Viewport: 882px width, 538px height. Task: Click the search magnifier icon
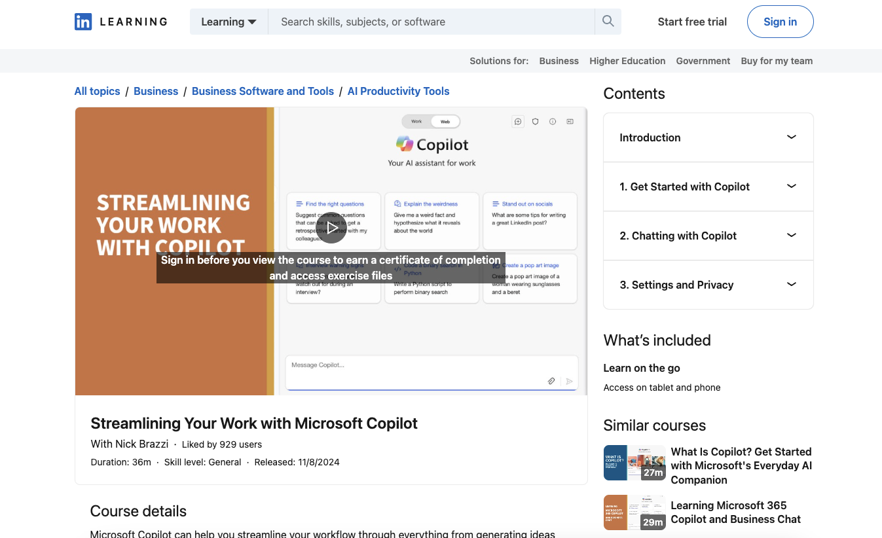608,21
